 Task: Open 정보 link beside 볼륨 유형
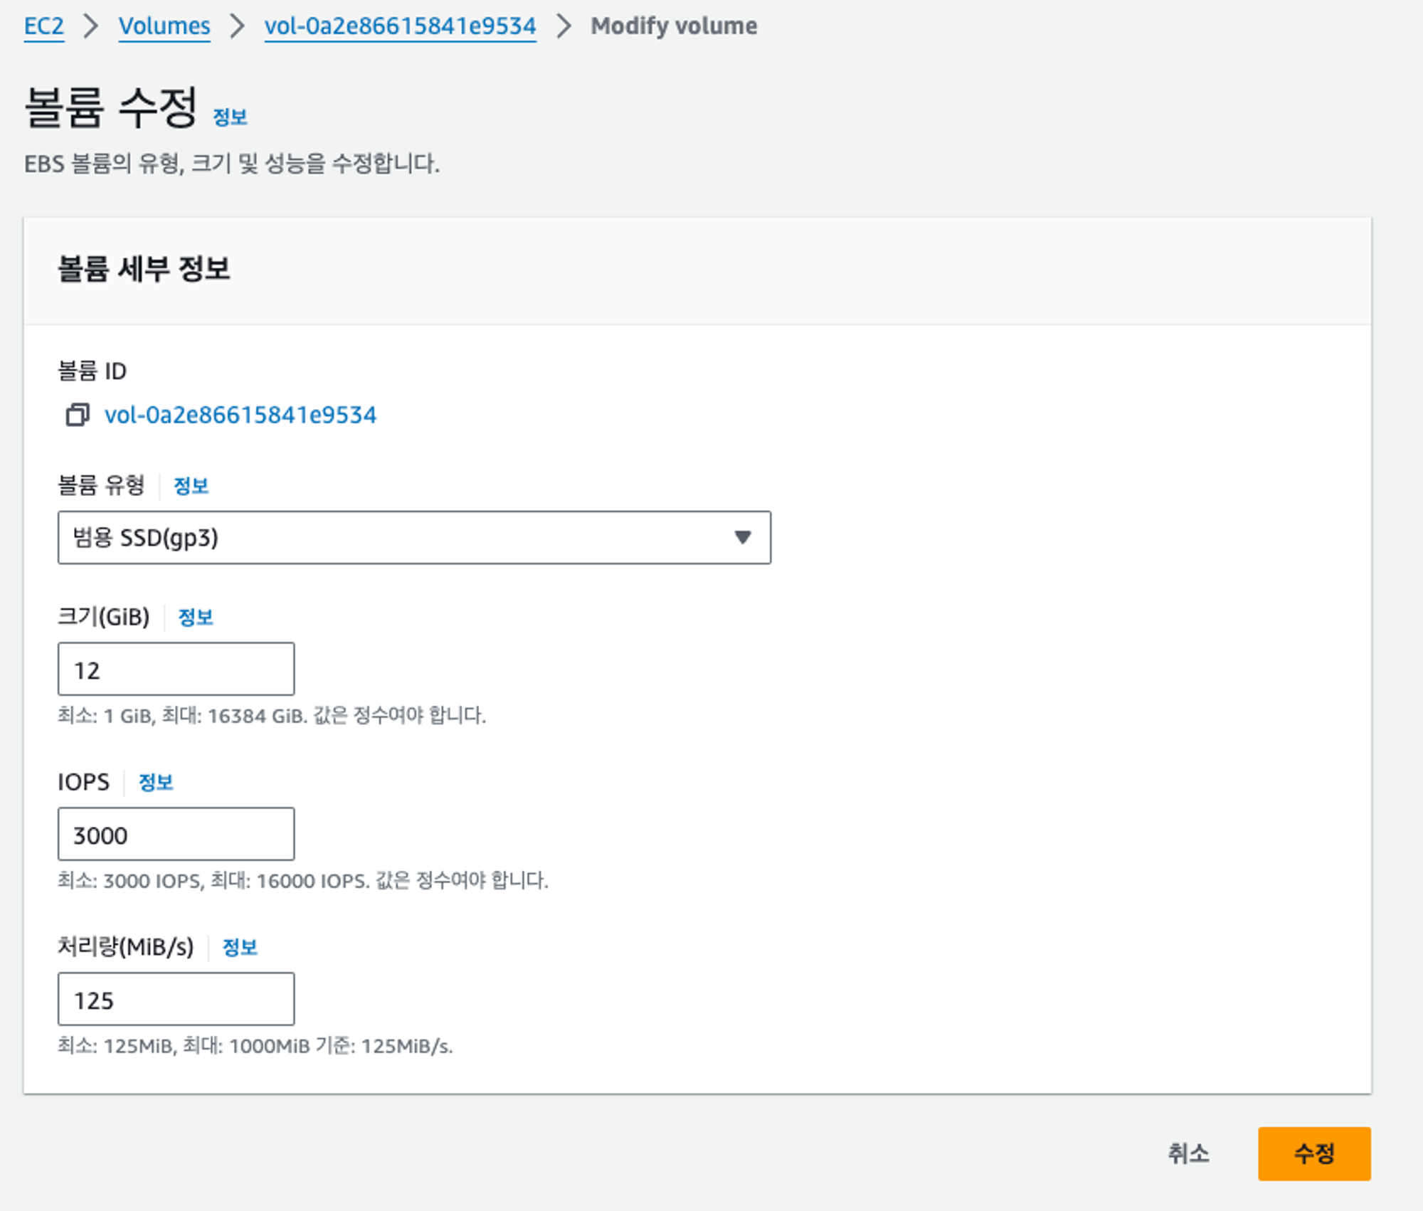(x=191, y=486)
